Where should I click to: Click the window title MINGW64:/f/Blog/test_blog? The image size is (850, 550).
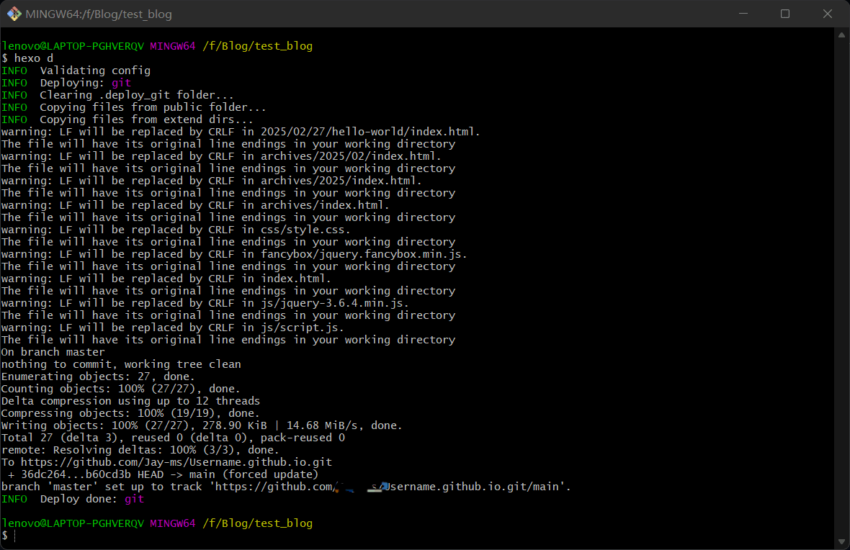[x=99, y=14]
